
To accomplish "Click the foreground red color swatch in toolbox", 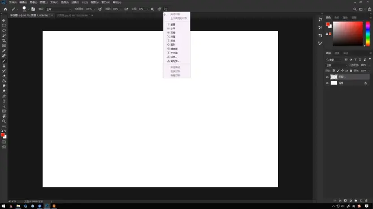I will tap(3, 135).
